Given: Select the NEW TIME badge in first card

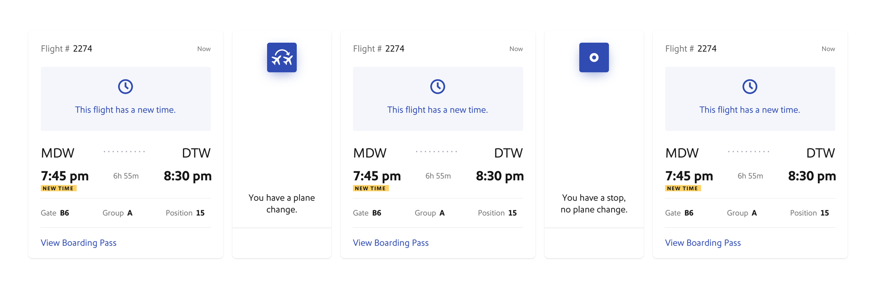Looking at the screenshot, I should click(x=59, y=189).
